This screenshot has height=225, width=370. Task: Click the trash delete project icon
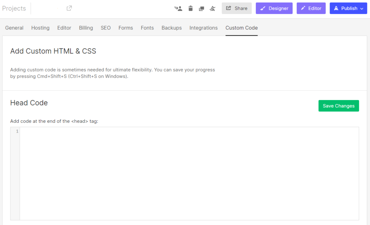click(x=190, y=9)
